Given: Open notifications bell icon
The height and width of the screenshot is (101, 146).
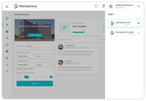Looking at the screenshot, I should tap(103, 6).
